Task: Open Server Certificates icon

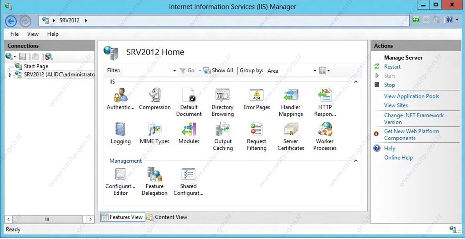Action: 291,130
